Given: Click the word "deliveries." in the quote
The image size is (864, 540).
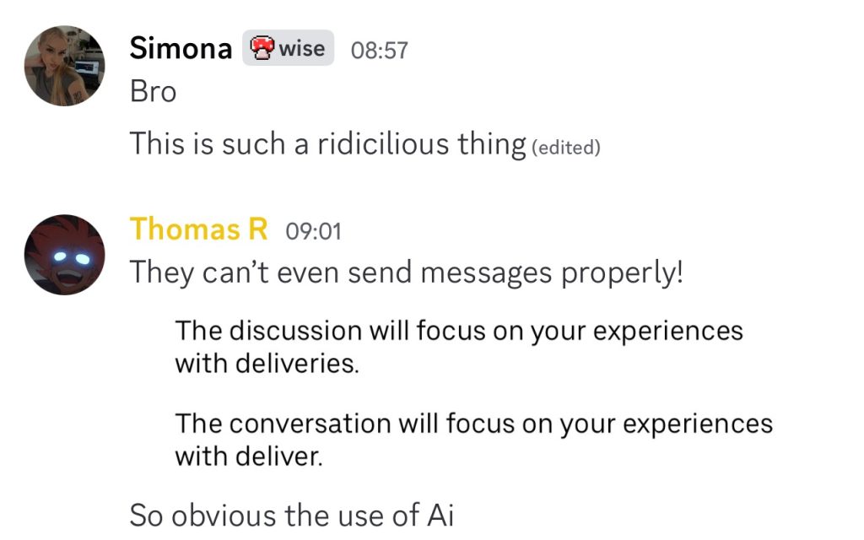Looking at the screenshot, I should [x=304, y=364].
